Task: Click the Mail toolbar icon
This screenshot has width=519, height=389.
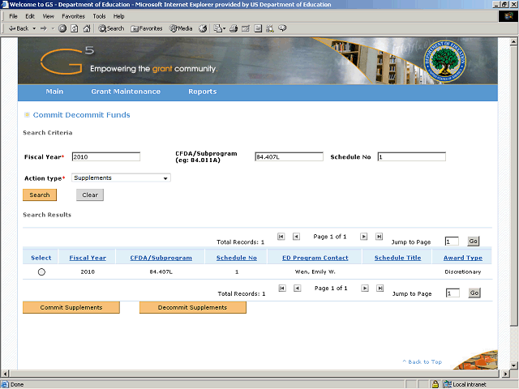Action: 219,29
